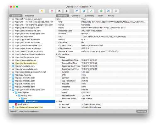157x126 pixels.
Task: Open the Summary tab
Action: pos(89,16)
